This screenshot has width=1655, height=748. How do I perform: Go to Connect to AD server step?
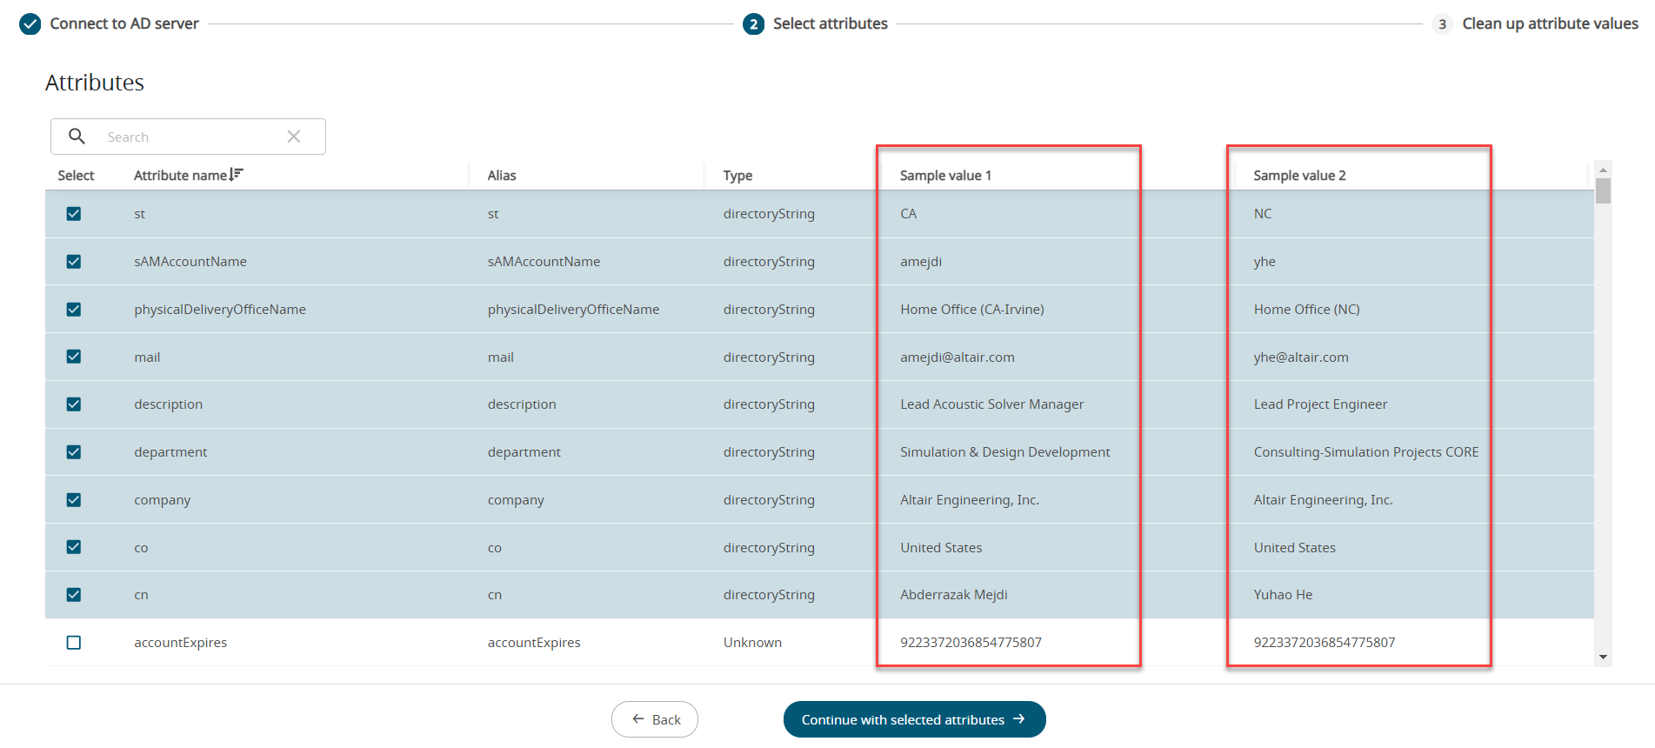pyautogui.click(x=124, y=23)
